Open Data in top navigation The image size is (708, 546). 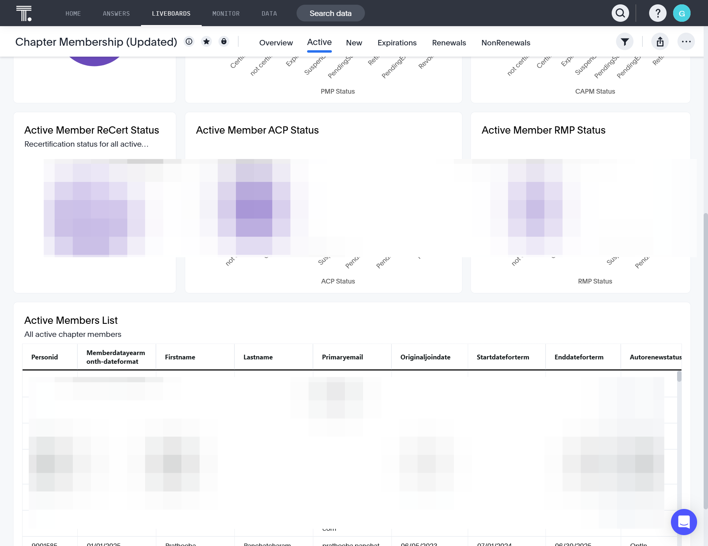[269, 13]
